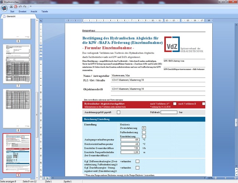The width and height of the screenshot is (238, 183).
Task: Uncheck the Zweirohrheizung checkbox
Action: tap(144, 128)
